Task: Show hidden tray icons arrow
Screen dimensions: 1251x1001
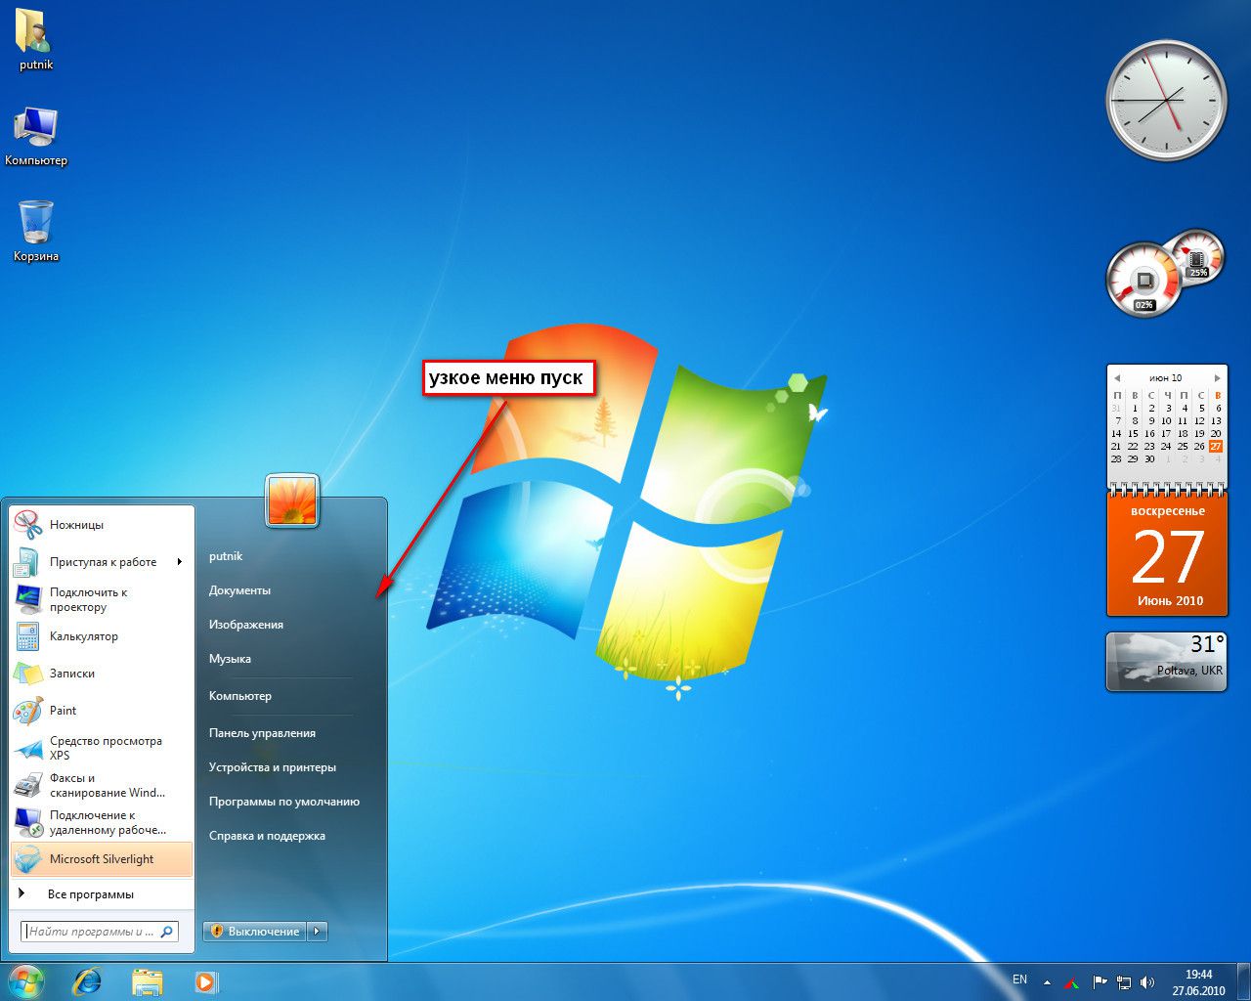Action: point(1047,982)
